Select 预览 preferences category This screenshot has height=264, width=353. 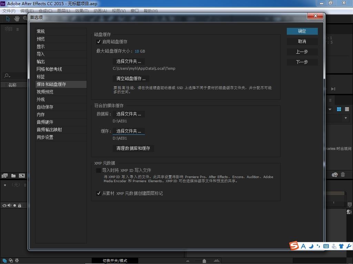pyautogui.click(x=61, y=39)
